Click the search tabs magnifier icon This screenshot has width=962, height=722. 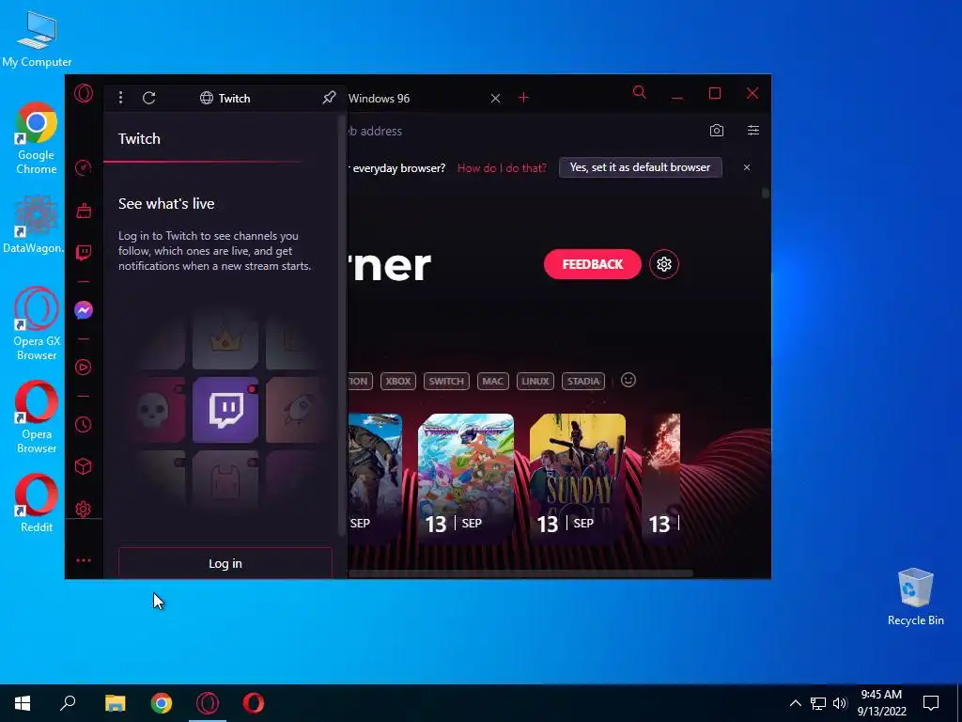click(x=639, y=93)
